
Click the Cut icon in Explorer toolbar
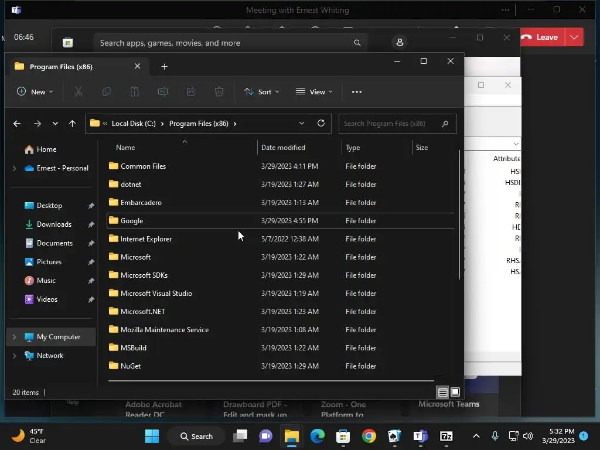pyautogui.click(x=78, y=91)
